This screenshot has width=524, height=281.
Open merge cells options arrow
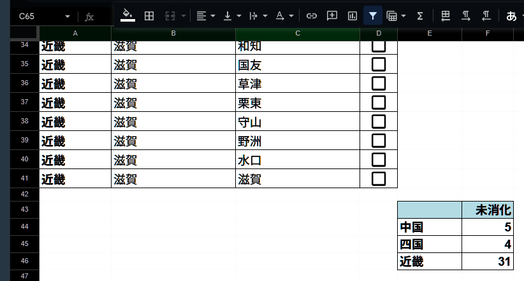pyautogui.click(x=184, y=16)
